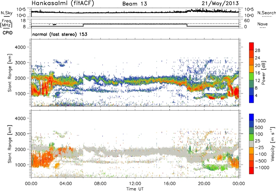Screen dimensions: 276x191
Task: Click the 1000 tick on velocity panel axis
Action: 20,165
